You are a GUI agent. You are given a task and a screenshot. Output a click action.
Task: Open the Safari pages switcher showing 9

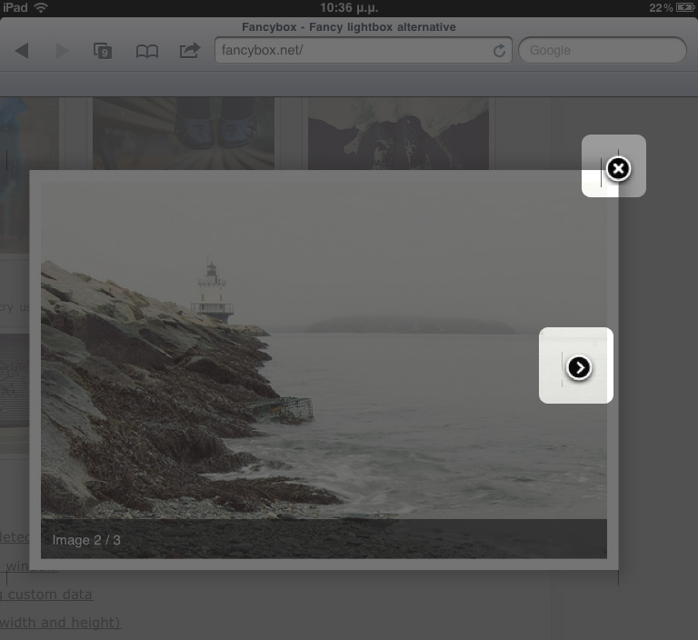103,51
